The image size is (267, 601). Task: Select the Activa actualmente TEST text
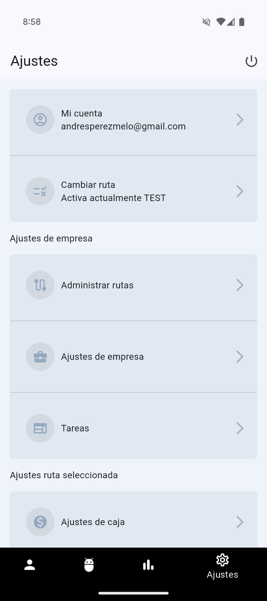tap(113, 198)
